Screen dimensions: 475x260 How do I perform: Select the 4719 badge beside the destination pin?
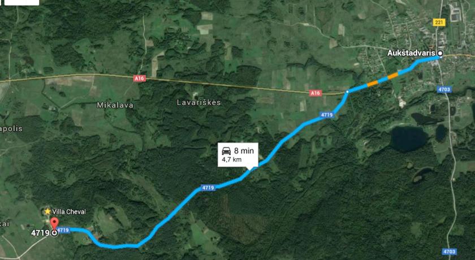(63, 230)
